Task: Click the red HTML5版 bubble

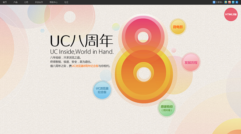Action: (231, 14)
